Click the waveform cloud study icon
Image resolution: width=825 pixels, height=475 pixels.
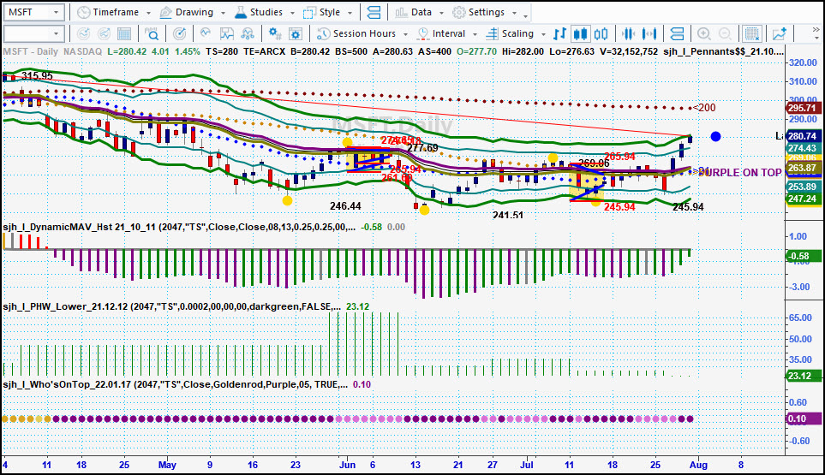(x=206, y=33)
